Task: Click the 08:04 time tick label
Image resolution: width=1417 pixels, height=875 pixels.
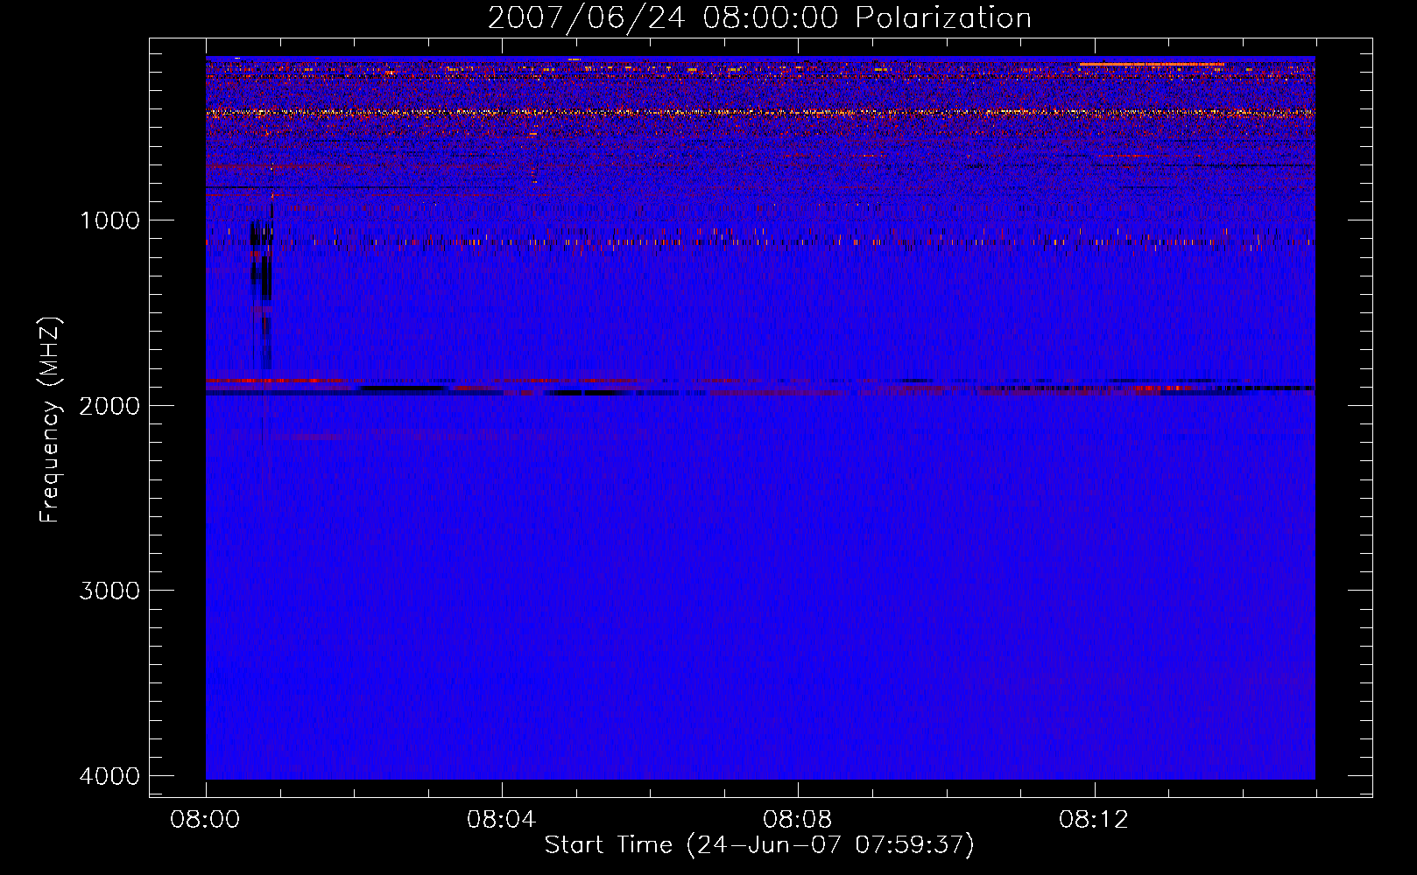Action: (x=501, y=820)
